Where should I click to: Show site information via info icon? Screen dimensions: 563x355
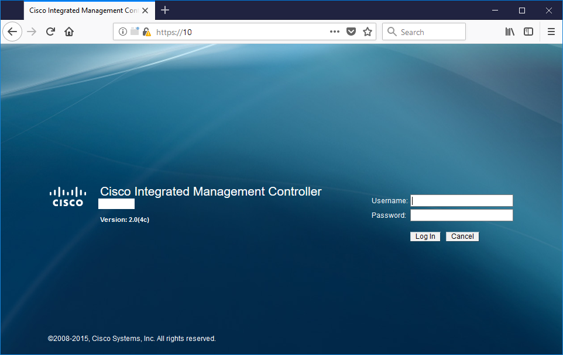[x=123, y=32]
